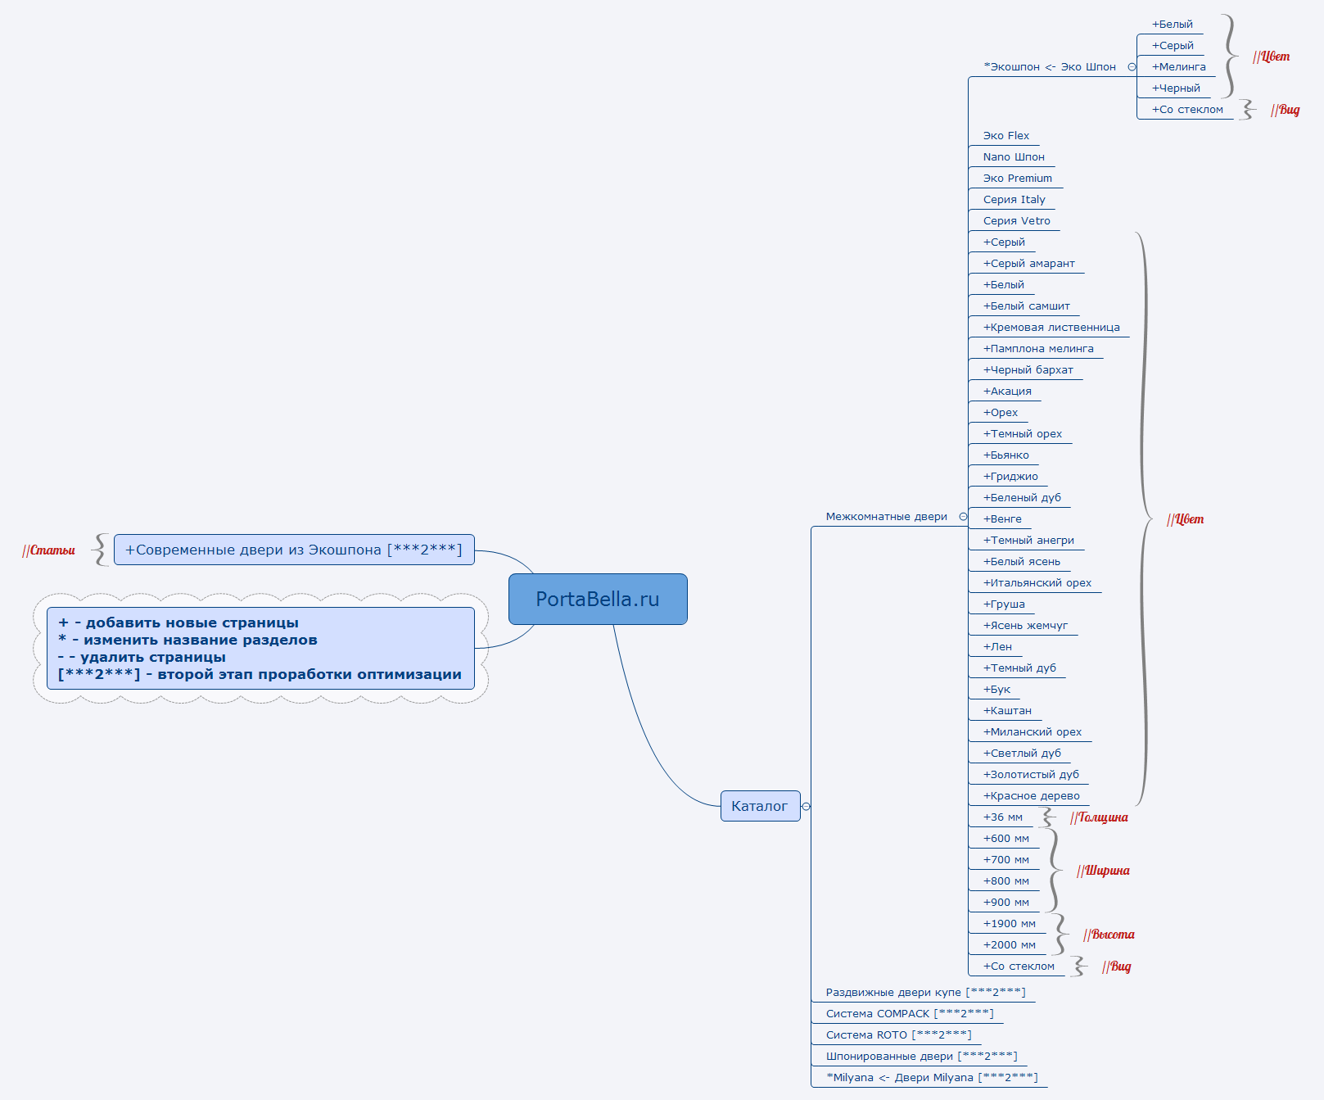
Task: Select Эко Premium subtopic
Action: pyautogui.click(x=1018, y=179)
